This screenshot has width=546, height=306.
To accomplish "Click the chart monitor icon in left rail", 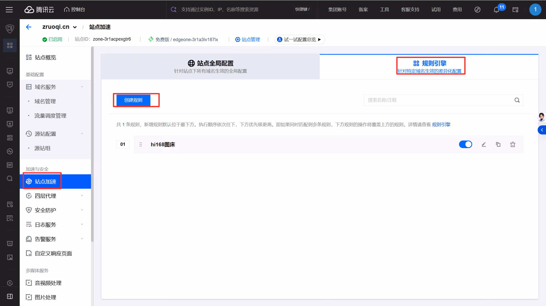I will click(x=10, y=71).
